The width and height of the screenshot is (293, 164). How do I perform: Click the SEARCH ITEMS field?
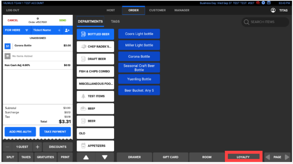(265, 22)
